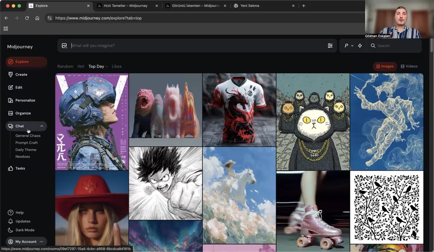Viewport: 434px width, 252px height.
Task: Open the Edit section
Action: (26, 87)
